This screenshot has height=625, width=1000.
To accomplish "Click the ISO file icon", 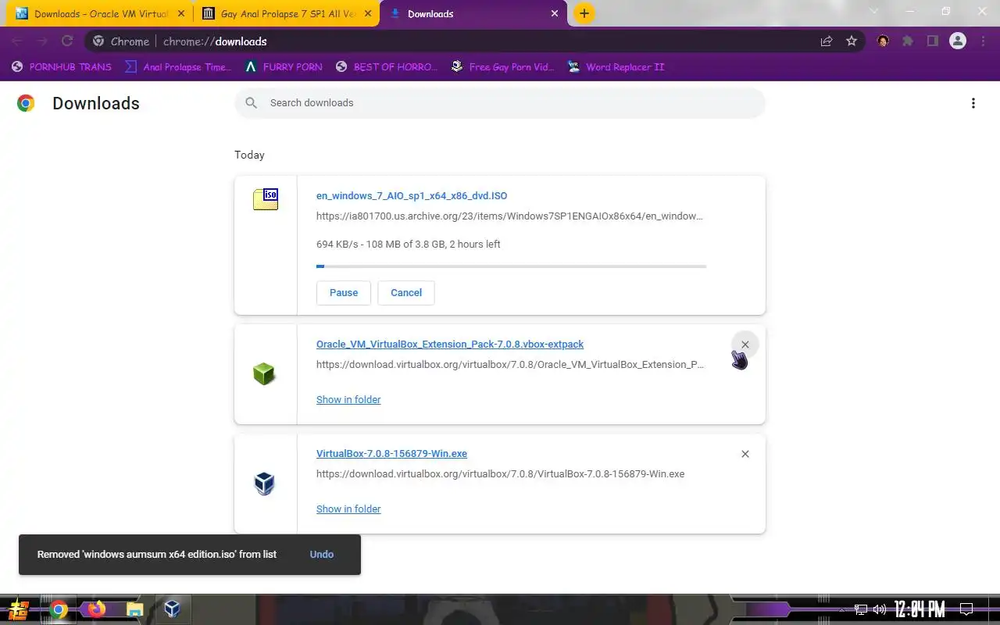I will pyautogui.click(x=266, y=199).
